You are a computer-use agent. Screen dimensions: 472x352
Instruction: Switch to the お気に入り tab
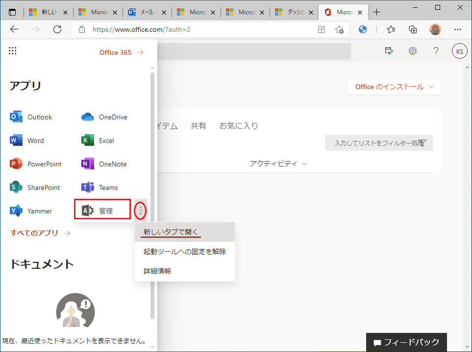coord(239,126)
